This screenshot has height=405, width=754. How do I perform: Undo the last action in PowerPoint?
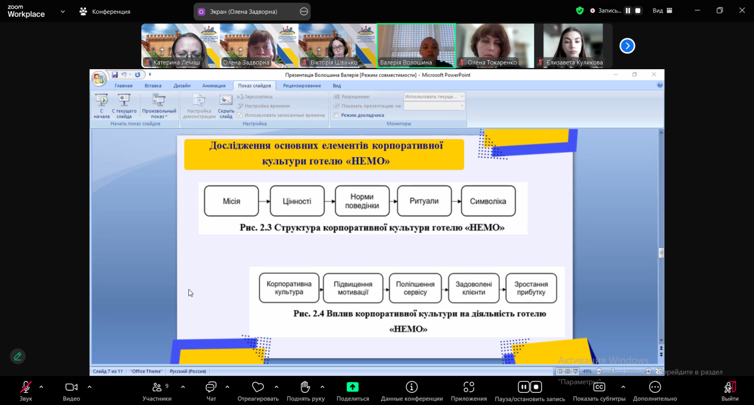click(x=125, y=75)
